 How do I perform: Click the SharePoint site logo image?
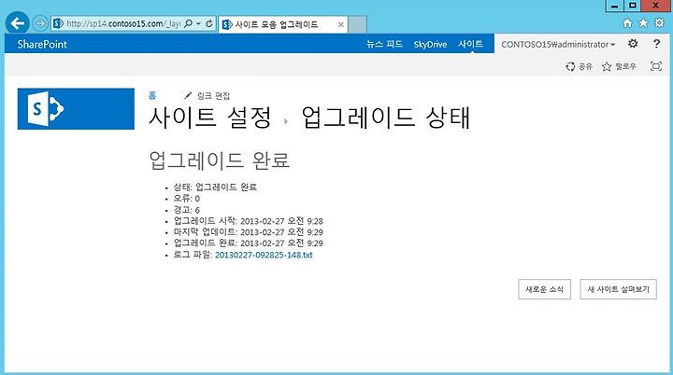[x=76, y=109]
